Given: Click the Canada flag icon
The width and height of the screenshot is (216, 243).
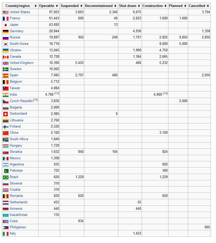Looking at the screenshot, I should click(x=5, y=57).
